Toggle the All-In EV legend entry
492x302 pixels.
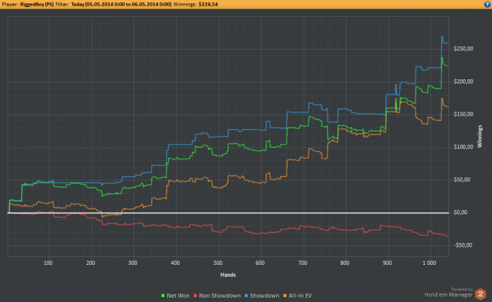click(297, 296)
